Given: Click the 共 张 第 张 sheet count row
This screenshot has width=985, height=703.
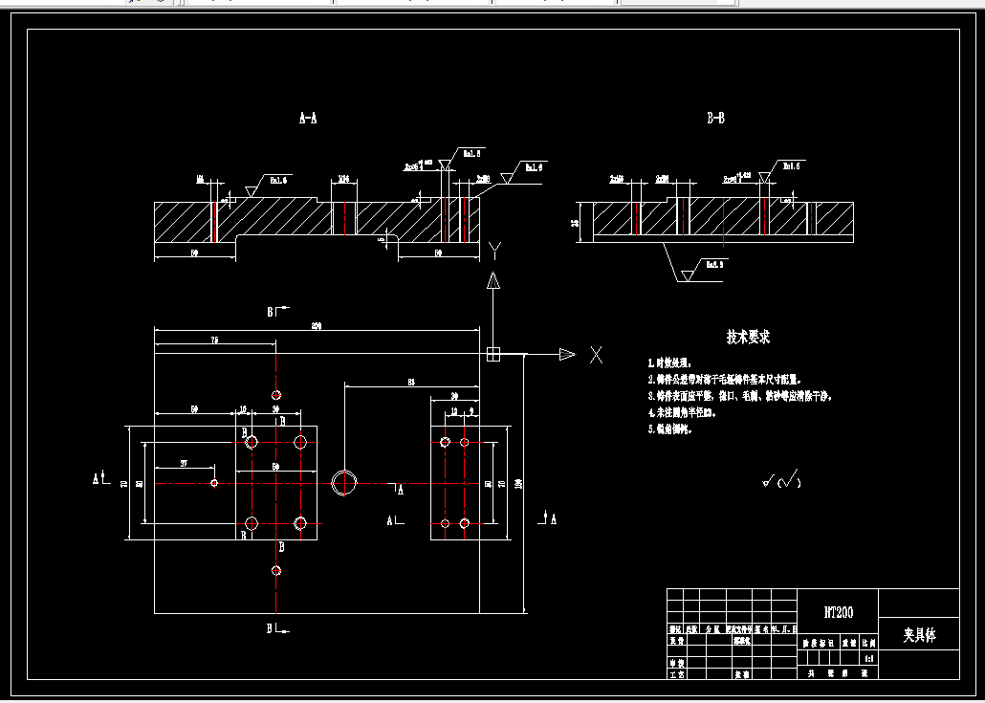Looking at the screenshot, I should pyautogui.click(x=838, y=674).
